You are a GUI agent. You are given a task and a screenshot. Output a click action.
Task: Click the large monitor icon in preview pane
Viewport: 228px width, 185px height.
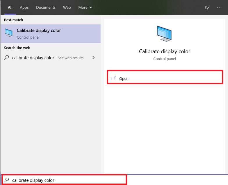(x=164, y=33)
